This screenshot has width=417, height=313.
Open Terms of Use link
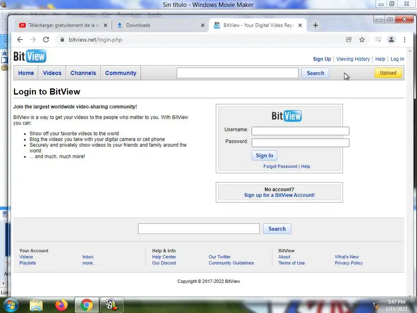point(292,263)
